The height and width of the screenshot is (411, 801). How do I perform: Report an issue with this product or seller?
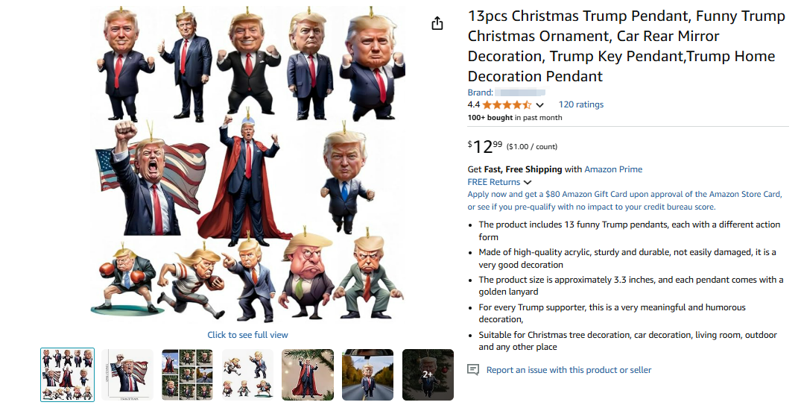[569, 369]
